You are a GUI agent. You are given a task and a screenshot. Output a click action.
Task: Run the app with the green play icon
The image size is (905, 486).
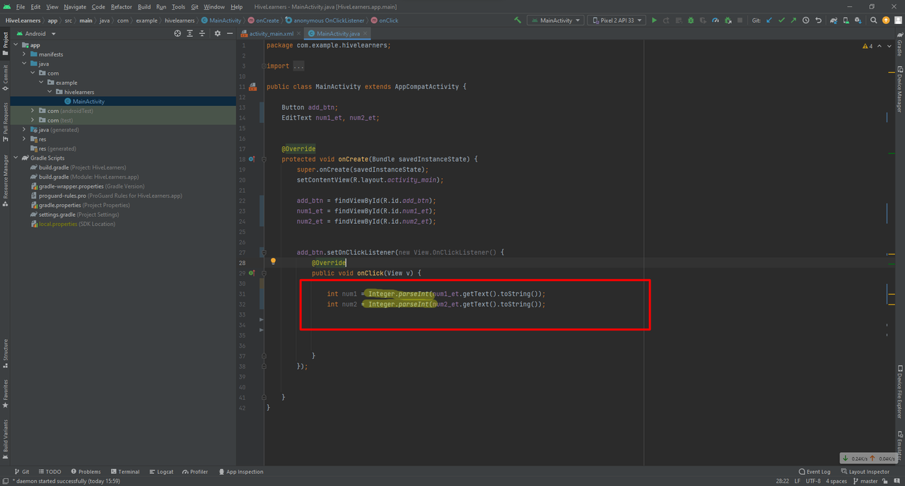tap(654, 20)
